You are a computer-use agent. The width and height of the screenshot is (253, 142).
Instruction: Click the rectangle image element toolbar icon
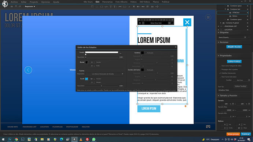[102, 7]
